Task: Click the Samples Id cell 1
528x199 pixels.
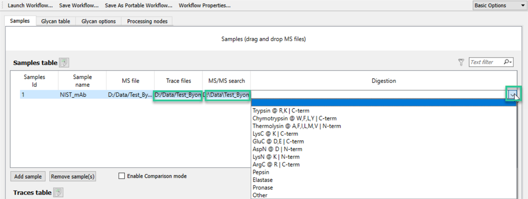Action: pos(39,95)
